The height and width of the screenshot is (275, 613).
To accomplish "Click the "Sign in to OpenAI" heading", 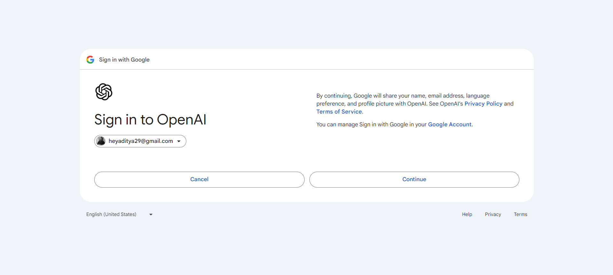I will pos(150,120).
